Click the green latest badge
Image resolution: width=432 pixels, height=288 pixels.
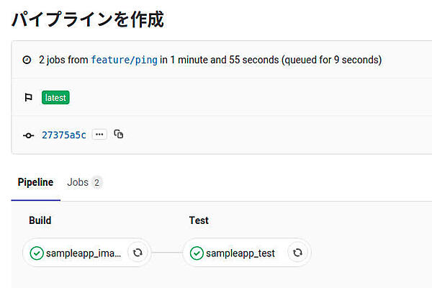click(55, 97)
